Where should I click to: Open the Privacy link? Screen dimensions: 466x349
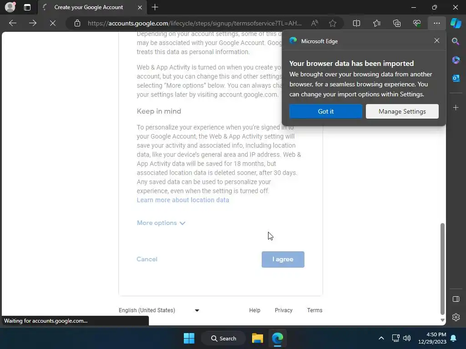pyautogui.click(x=284, y=310)
